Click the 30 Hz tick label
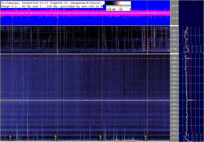Screen dimensions: 204x142 (x=174, y=117)
